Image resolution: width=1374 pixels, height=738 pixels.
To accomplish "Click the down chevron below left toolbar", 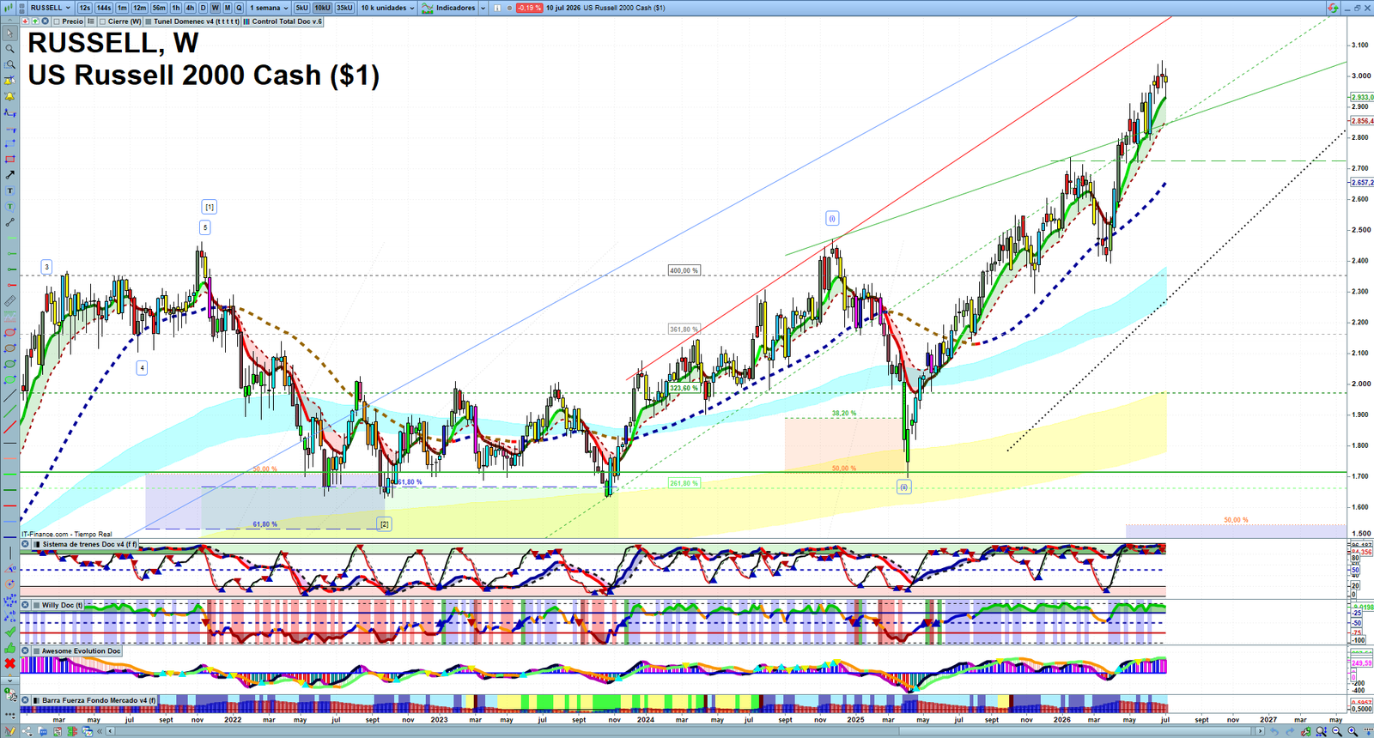I will click(x=9, y=681).
